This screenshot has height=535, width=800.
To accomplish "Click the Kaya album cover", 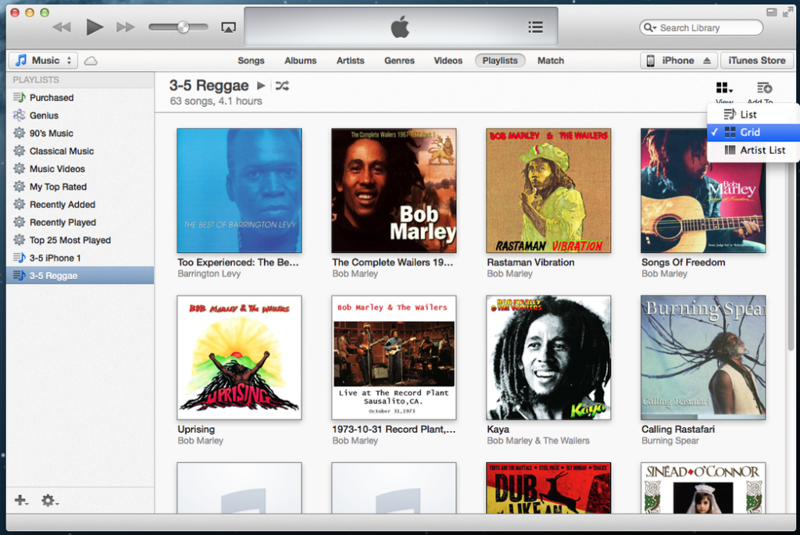I will (548, 358).
